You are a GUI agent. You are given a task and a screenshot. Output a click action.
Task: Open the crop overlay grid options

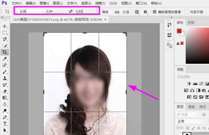click(137, 12)
